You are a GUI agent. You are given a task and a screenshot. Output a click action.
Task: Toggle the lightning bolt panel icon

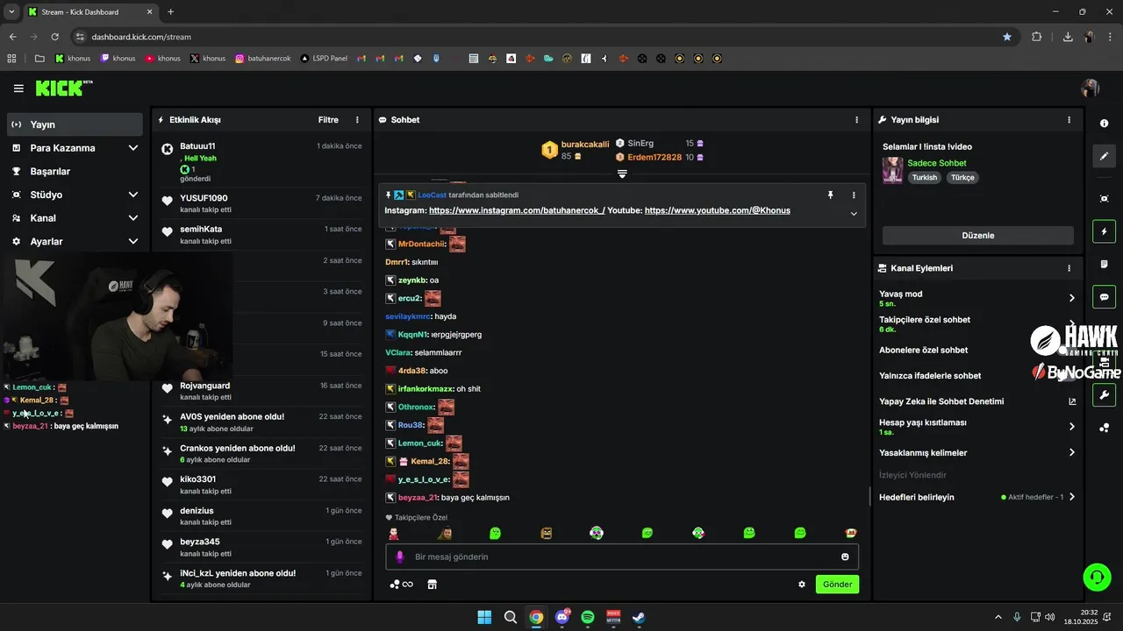pyautogui.click(x=1105, y=231)
